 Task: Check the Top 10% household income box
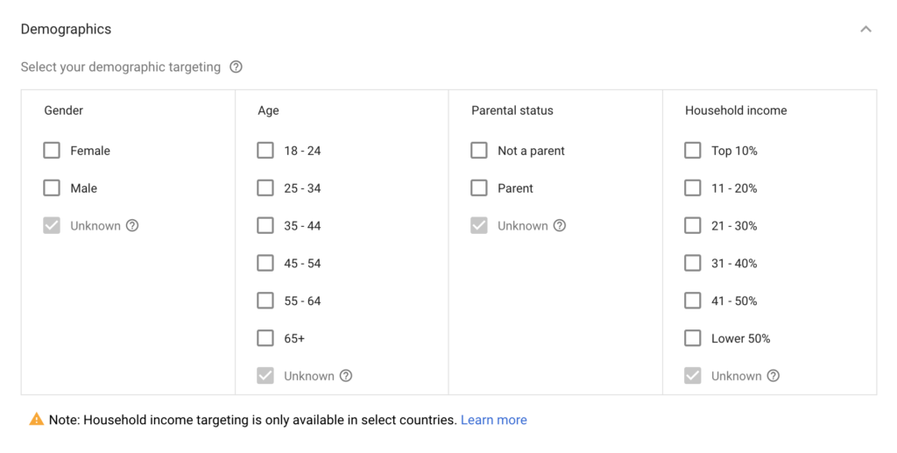pyautogui.click(x=693, y=151)
